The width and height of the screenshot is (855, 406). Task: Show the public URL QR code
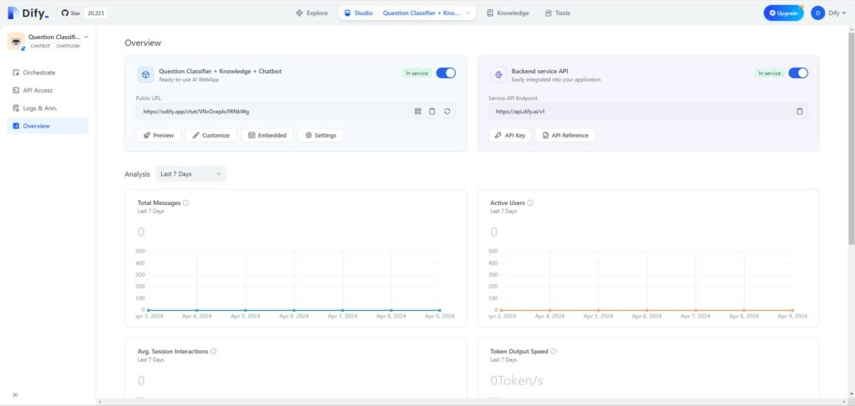point(417,111)
